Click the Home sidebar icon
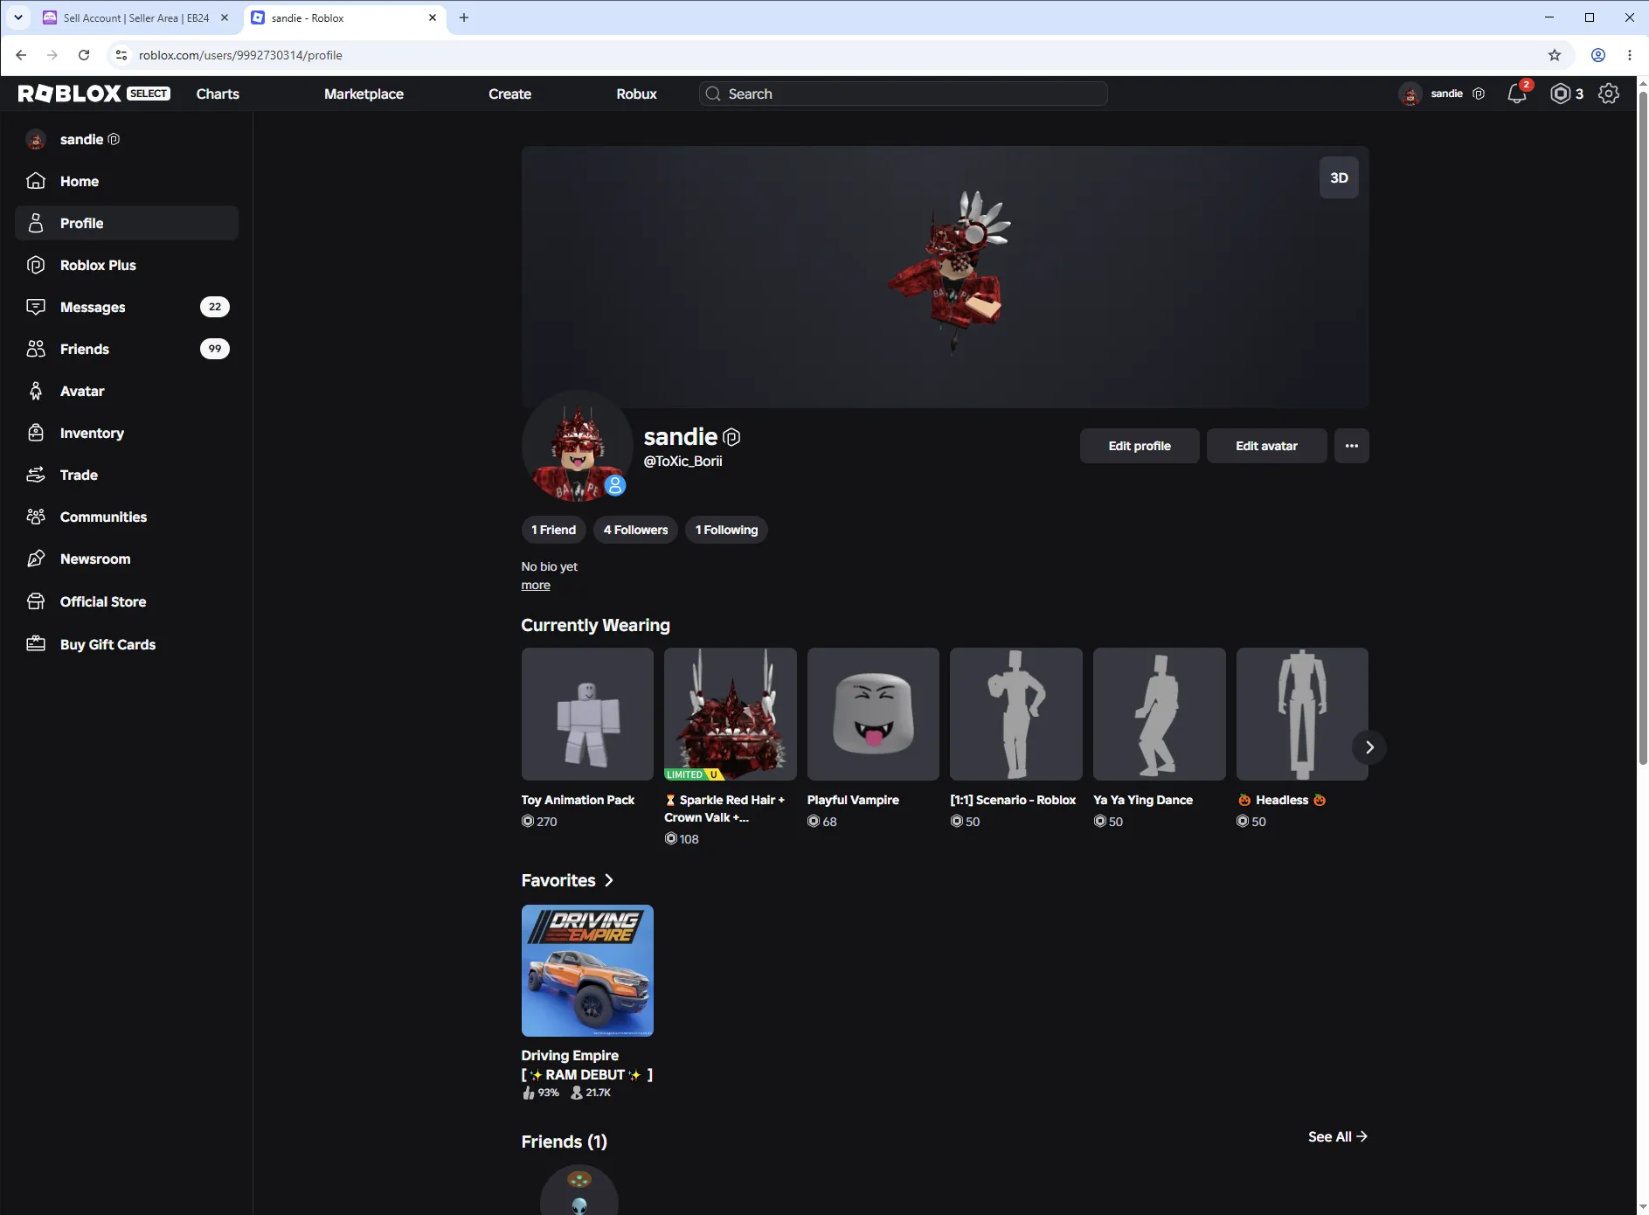This screenshot has width=1649, height=1215. coord(36,181)
